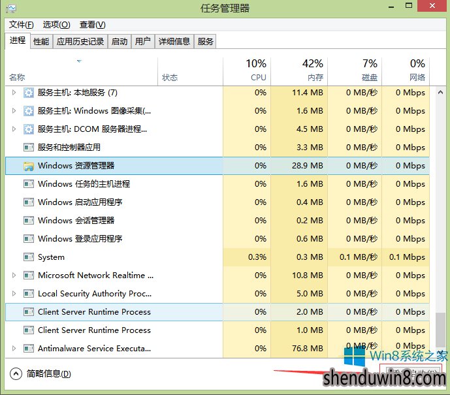Open the 文件(F) menu

coord(22,25)
